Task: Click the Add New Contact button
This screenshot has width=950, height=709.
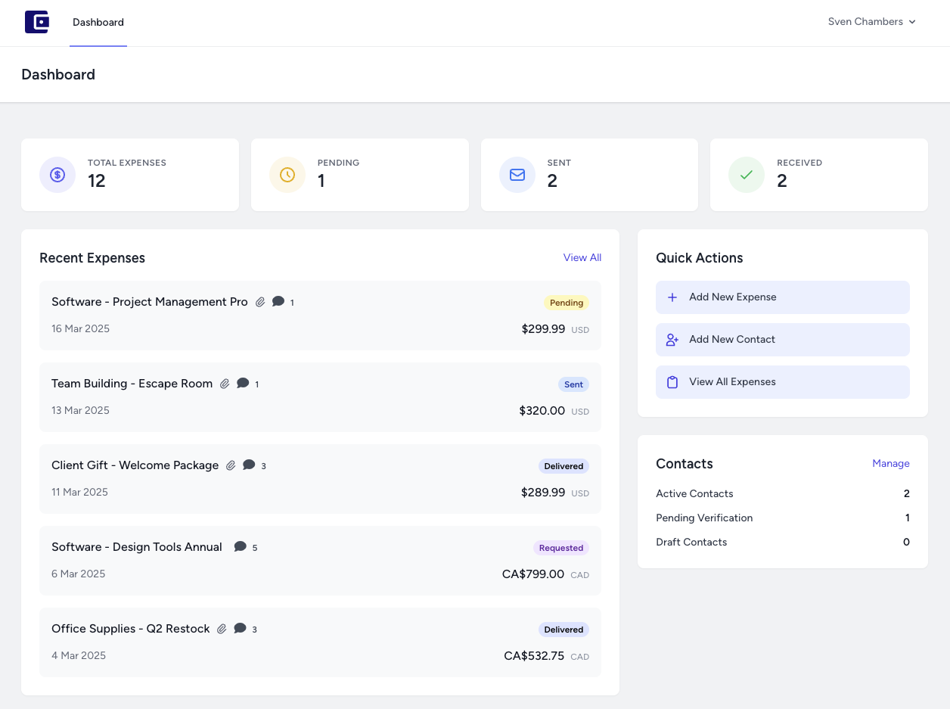Action: [783, 340]
